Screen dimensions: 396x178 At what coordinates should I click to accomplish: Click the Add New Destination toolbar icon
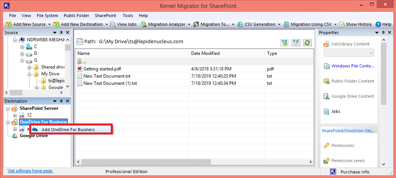pos(56,25)
